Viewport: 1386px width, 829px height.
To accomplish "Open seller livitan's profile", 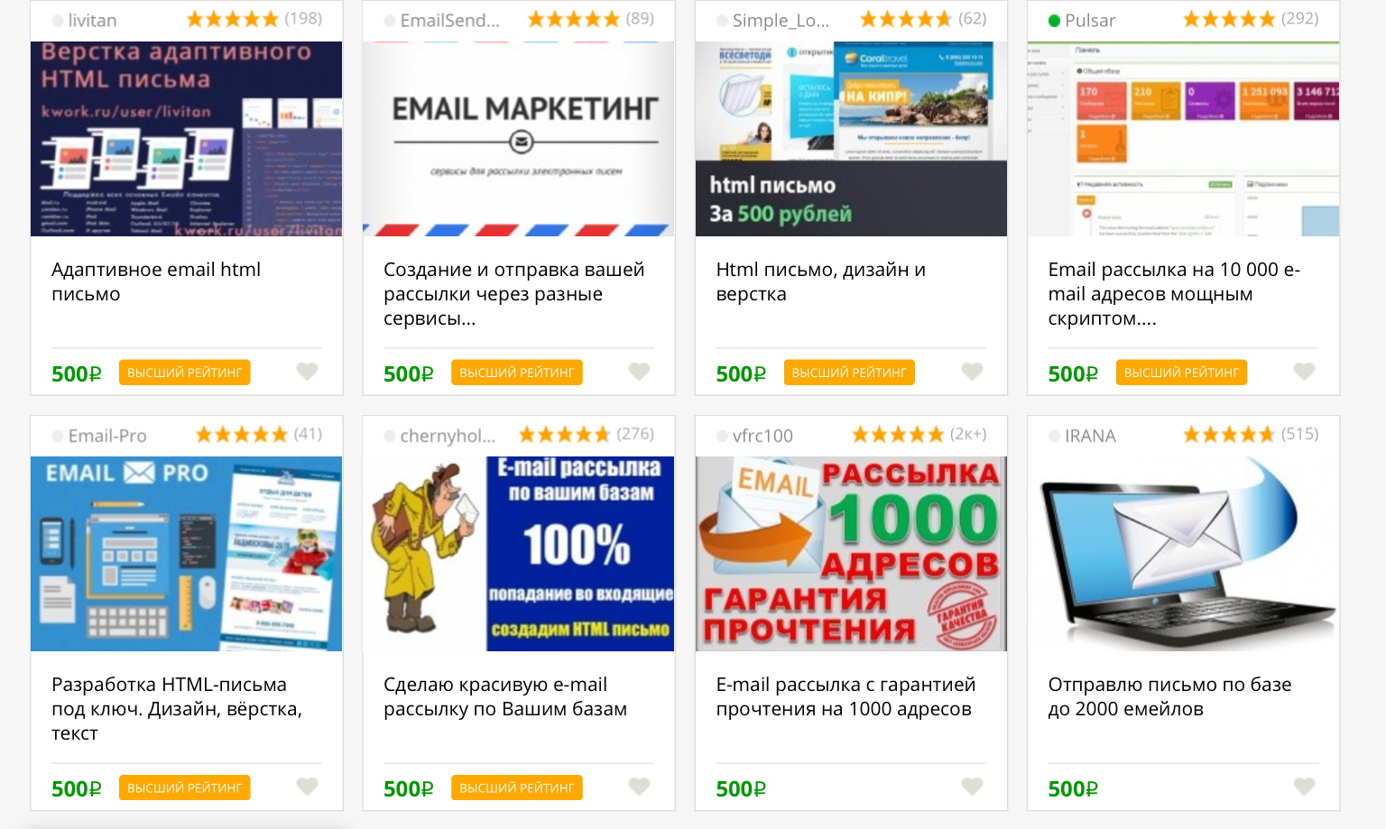I will (92, 20).
